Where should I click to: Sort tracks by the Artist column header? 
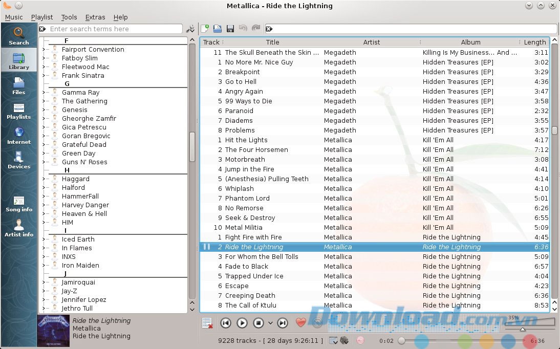coord(371,42)
